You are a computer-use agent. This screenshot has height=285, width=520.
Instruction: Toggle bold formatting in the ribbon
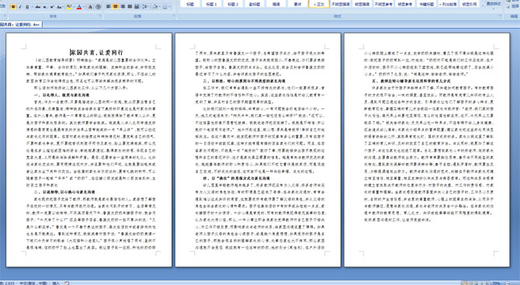point(13,7)
